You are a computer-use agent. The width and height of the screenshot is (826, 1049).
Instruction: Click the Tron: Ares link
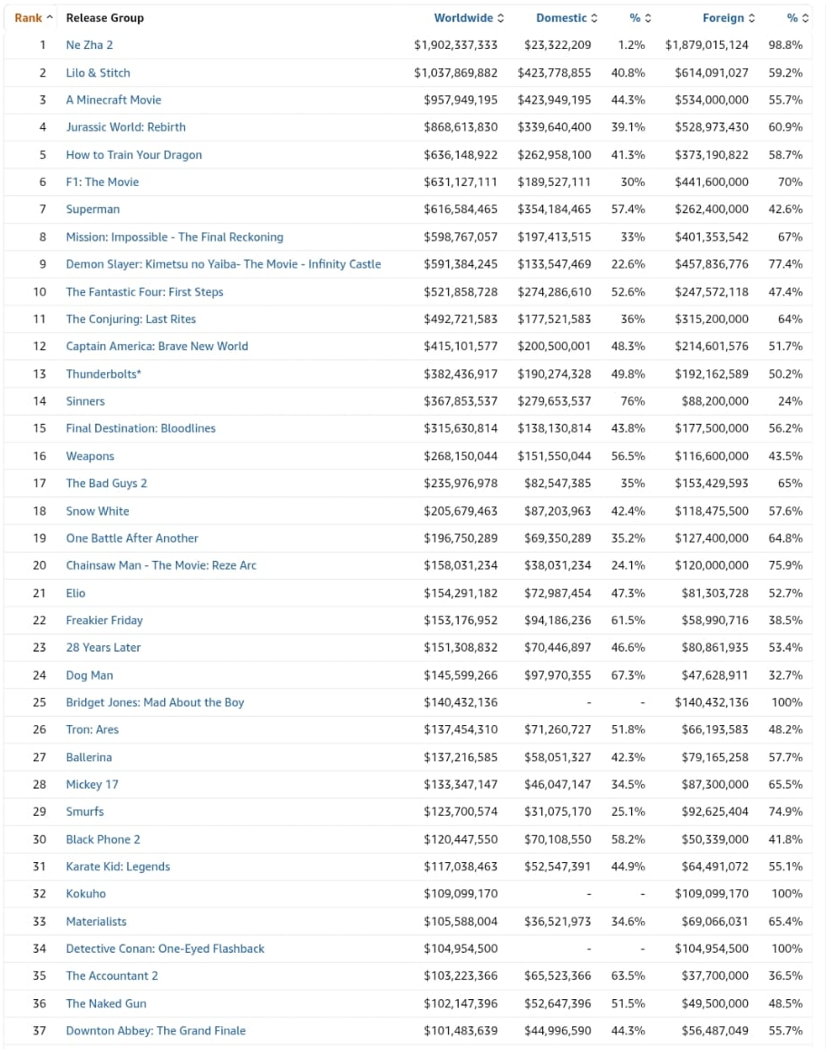(x=92, y=730)
